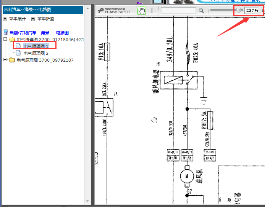Screen dimensions: 265x207
Task: Select the hand pan tool
Action: click(x=142, y=11)
